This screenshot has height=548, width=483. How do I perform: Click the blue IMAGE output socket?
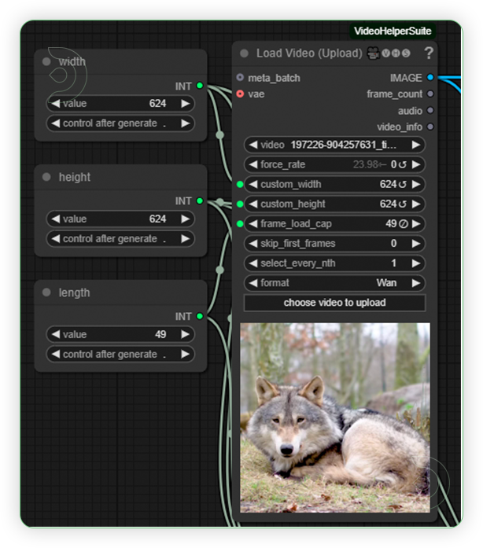pos(430,77)
